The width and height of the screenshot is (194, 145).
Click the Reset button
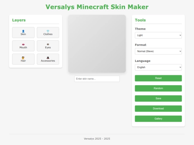click(x=158, y=78)
